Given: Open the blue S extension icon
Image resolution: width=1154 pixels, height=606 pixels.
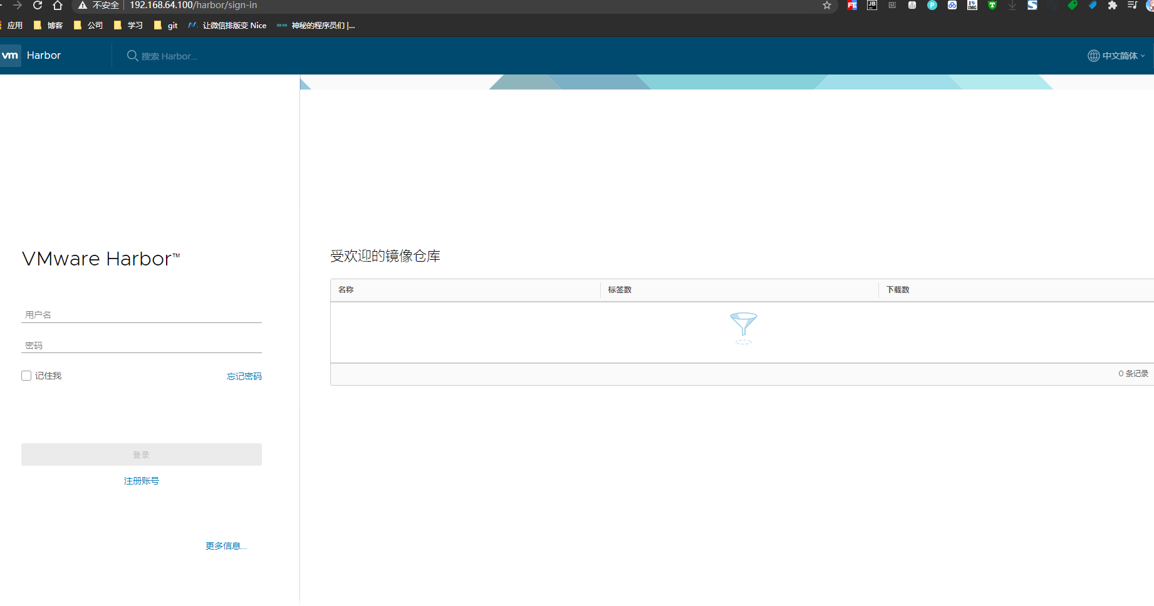Looking at the screenshot, I should (x=1032, y=5).
